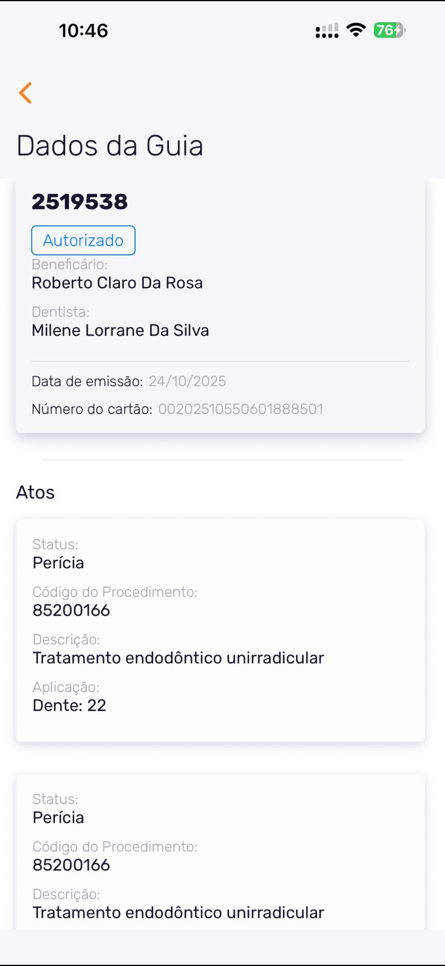
Task: Tap the first card's Perícia status
Action: click(58, 563)
